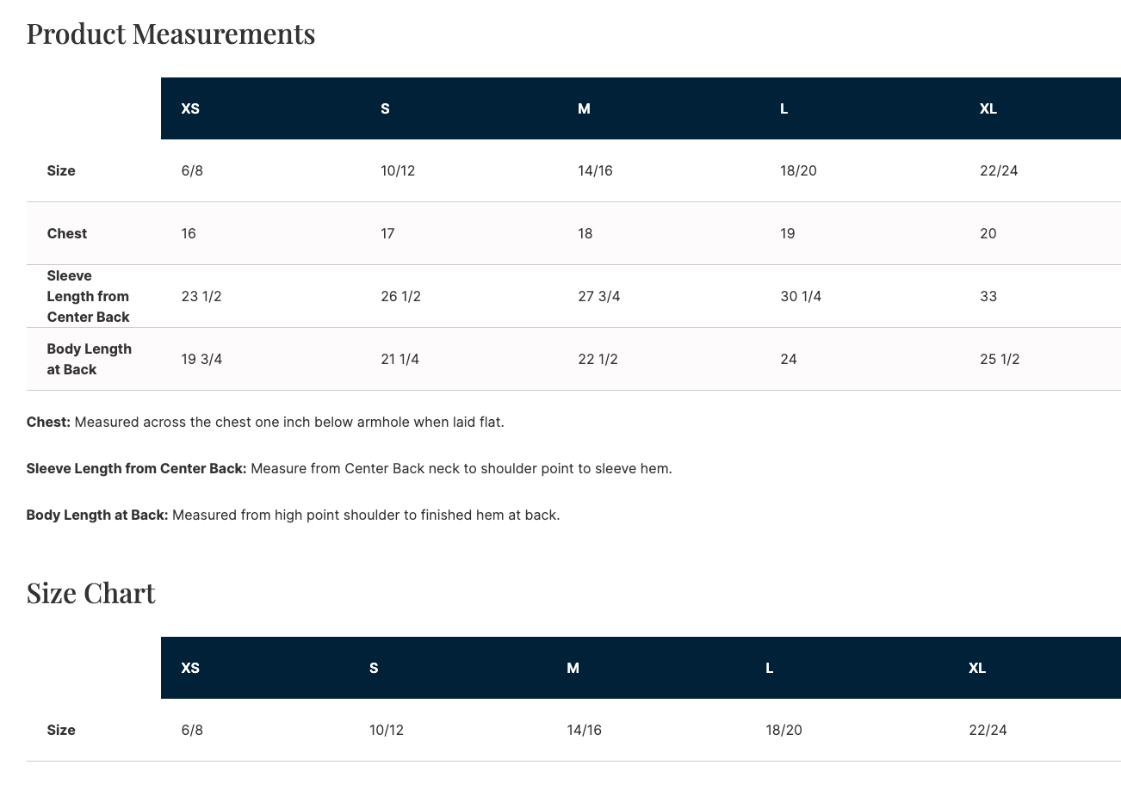Select body length value 25 1/2
1121x796 pixels.
point(999,359)
